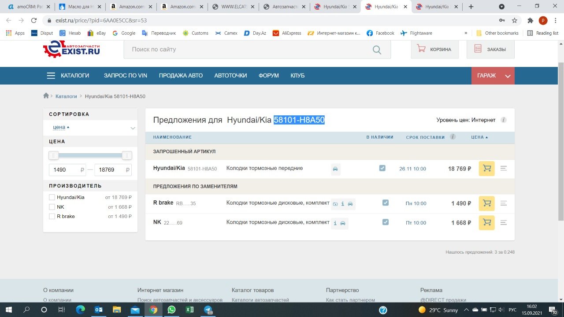Sort by Цена column header
Viewport: 564px width, 317px height.
point(479,137)
